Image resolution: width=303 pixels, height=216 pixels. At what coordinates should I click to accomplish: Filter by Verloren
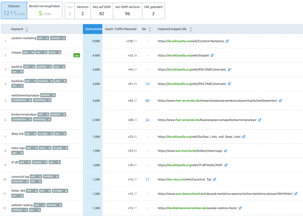[x=83, y=11]
